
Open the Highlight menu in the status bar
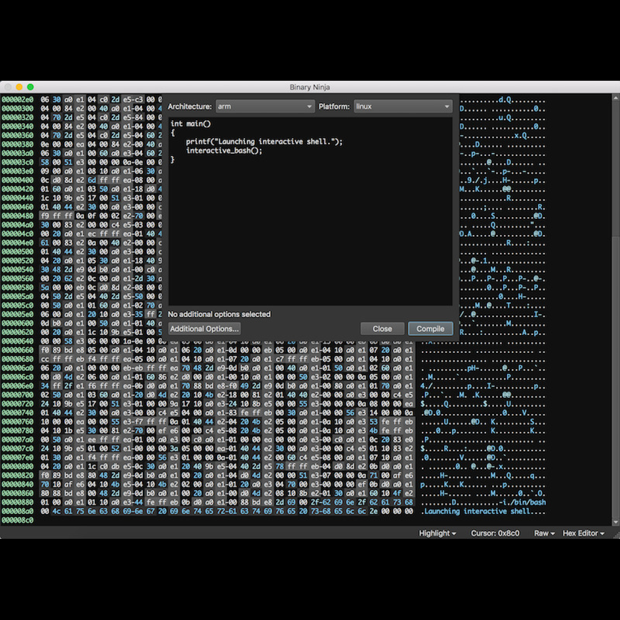point(437,533)
